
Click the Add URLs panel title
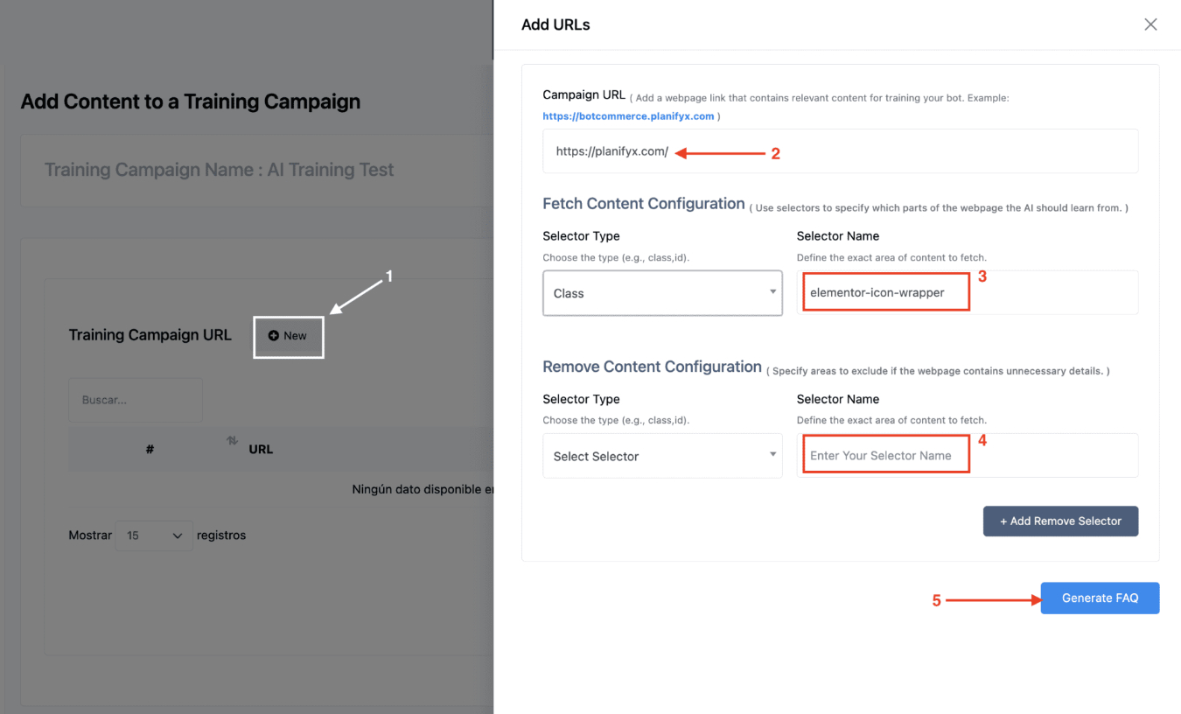pyautogui.click(x=556, y=24)
